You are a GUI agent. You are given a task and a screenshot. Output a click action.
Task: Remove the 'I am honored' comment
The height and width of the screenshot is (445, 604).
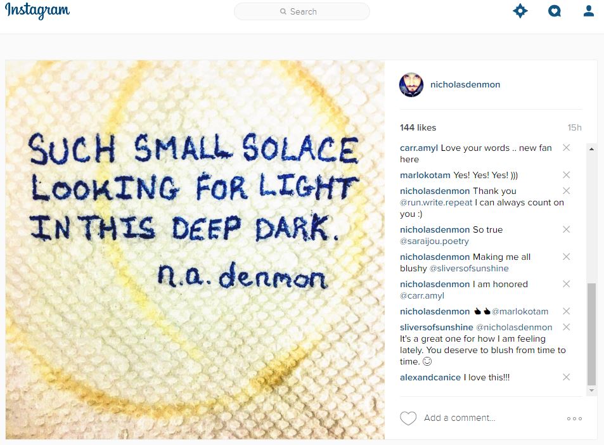click(x=566, y=284)
